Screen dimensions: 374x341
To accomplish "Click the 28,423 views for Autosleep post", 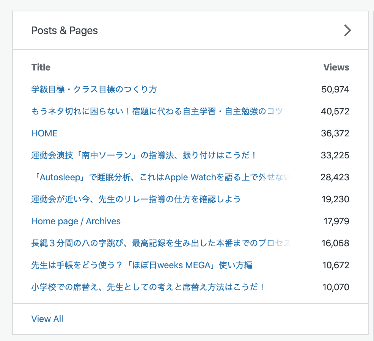I will pyautogui.click(x=335, y=177).
